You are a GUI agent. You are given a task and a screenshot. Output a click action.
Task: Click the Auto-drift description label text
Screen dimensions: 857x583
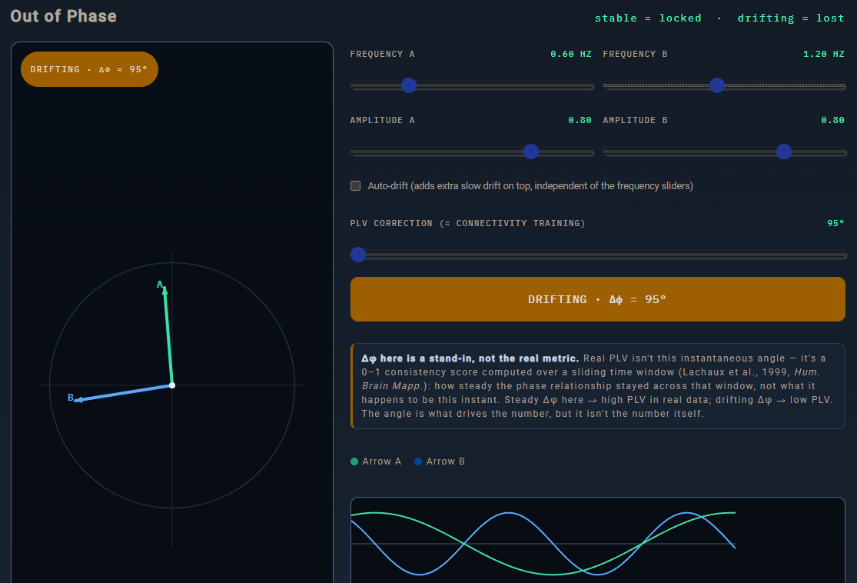(530, 186)
